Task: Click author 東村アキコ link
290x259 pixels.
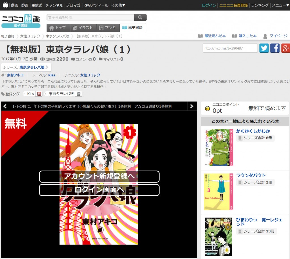Action: tap(15, 75)
